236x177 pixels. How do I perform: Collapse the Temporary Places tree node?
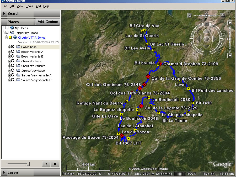3,33
